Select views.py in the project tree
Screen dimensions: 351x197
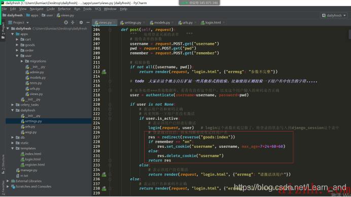[x=34, y=94]
